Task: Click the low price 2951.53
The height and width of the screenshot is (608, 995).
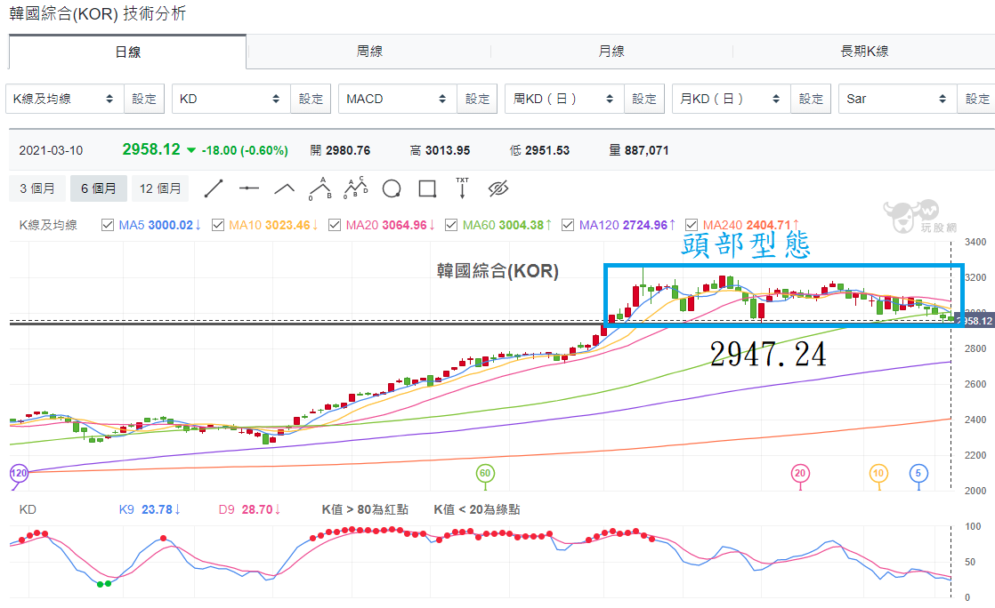Action: point(547,151)
